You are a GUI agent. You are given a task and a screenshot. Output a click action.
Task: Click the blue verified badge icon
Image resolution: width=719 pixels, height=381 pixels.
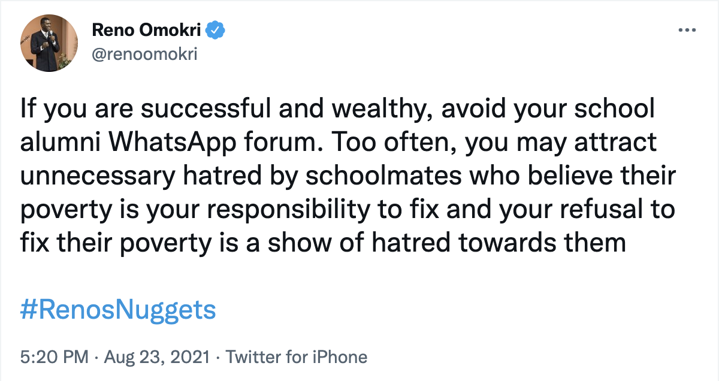coord(215,29)
